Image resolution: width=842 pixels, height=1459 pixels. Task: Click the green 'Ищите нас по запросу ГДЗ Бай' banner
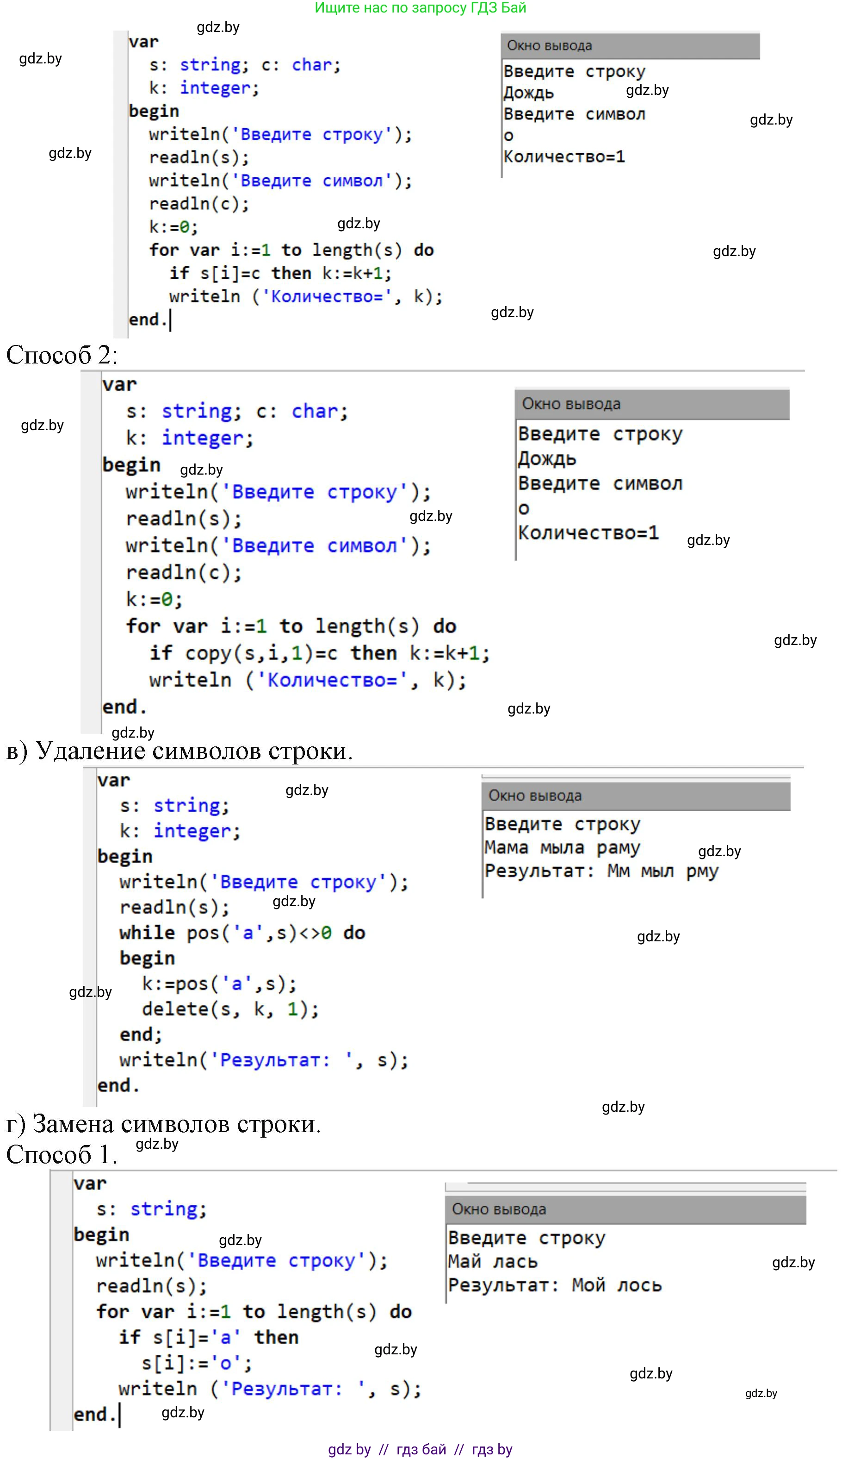tap(421, 8)
